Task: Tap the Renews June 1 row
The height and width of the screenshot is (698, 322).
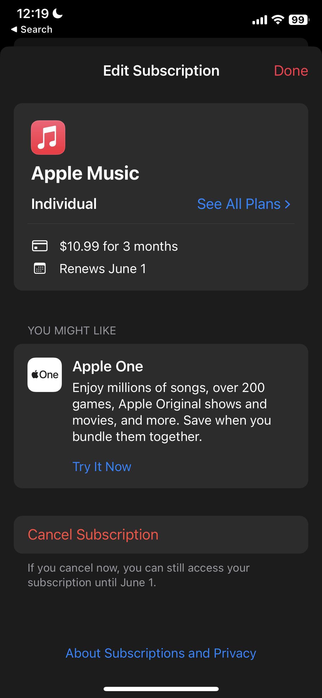Action: pos(103,269)
